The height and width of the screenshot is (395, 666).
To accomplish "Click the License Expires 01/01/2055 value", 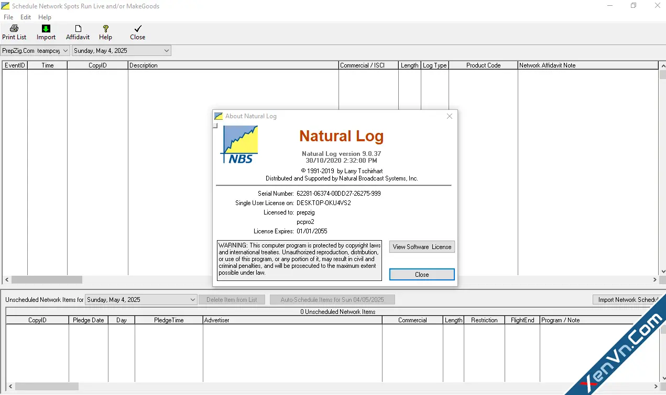I will click(x=312, y=231).
